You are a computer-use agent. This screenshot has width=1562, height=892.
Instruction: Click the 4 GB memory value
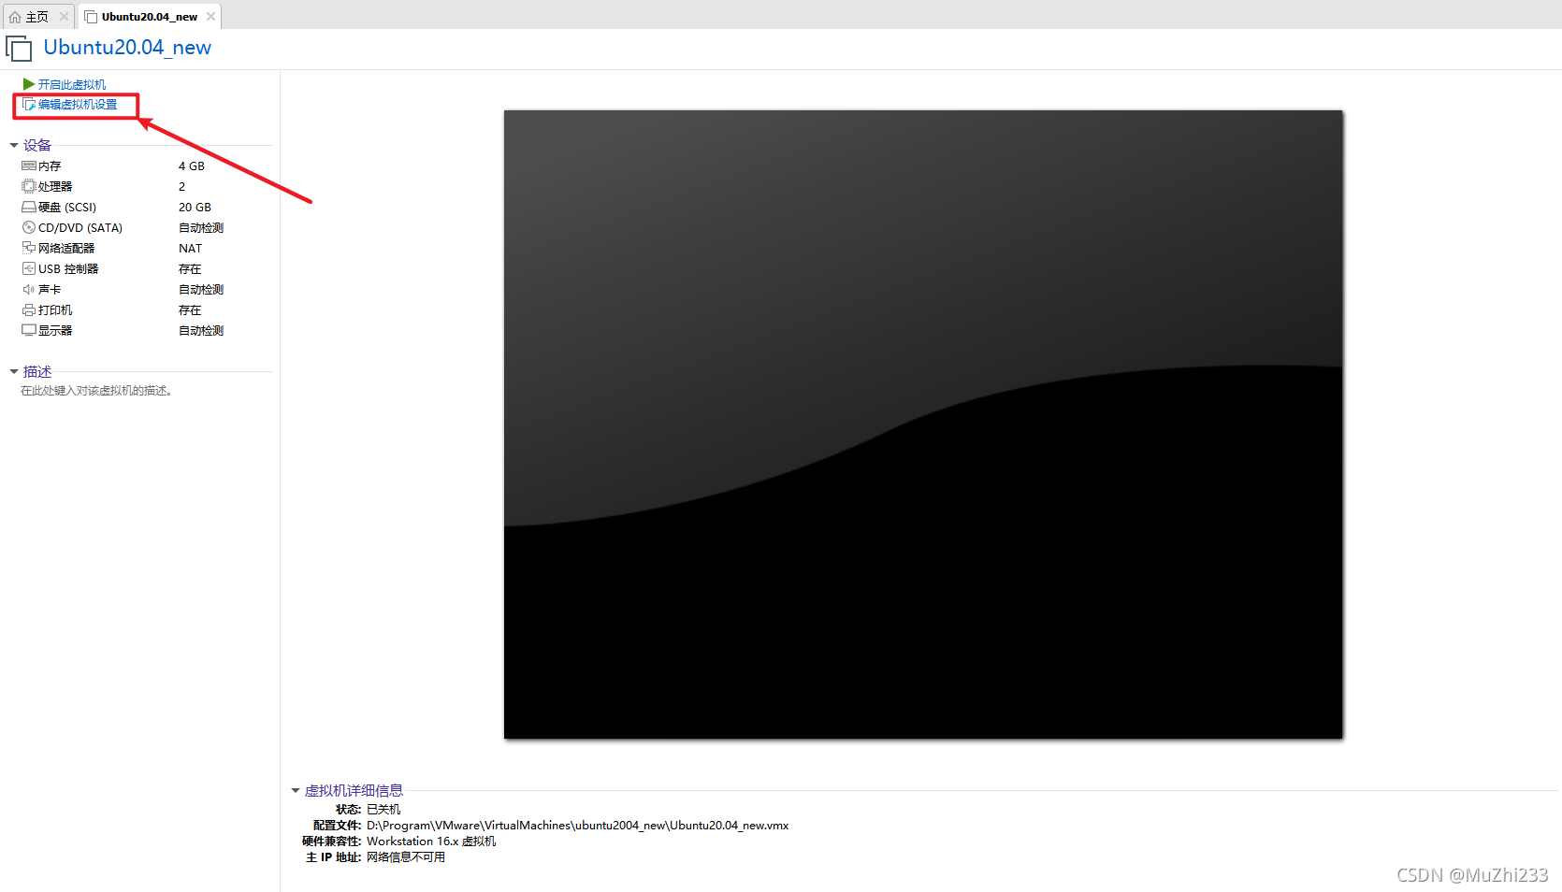[x=192, y=166]
